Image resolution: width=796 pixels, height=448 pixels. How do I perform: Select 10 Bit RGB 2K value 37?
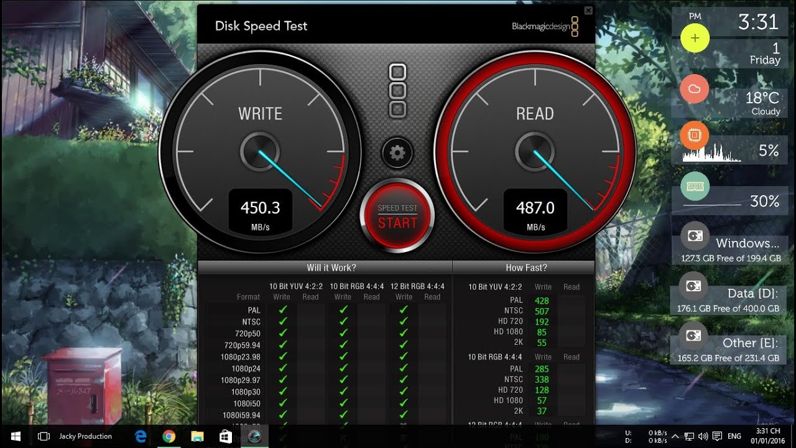pyautogui.click(x=542, y=411)
